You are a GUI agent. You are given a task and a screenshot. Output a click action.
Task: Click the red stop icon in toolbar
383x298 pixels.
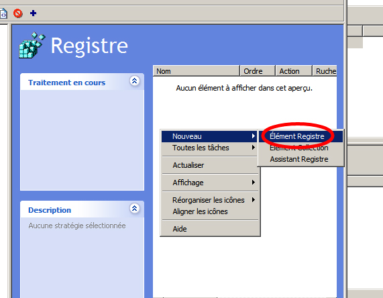18,13
